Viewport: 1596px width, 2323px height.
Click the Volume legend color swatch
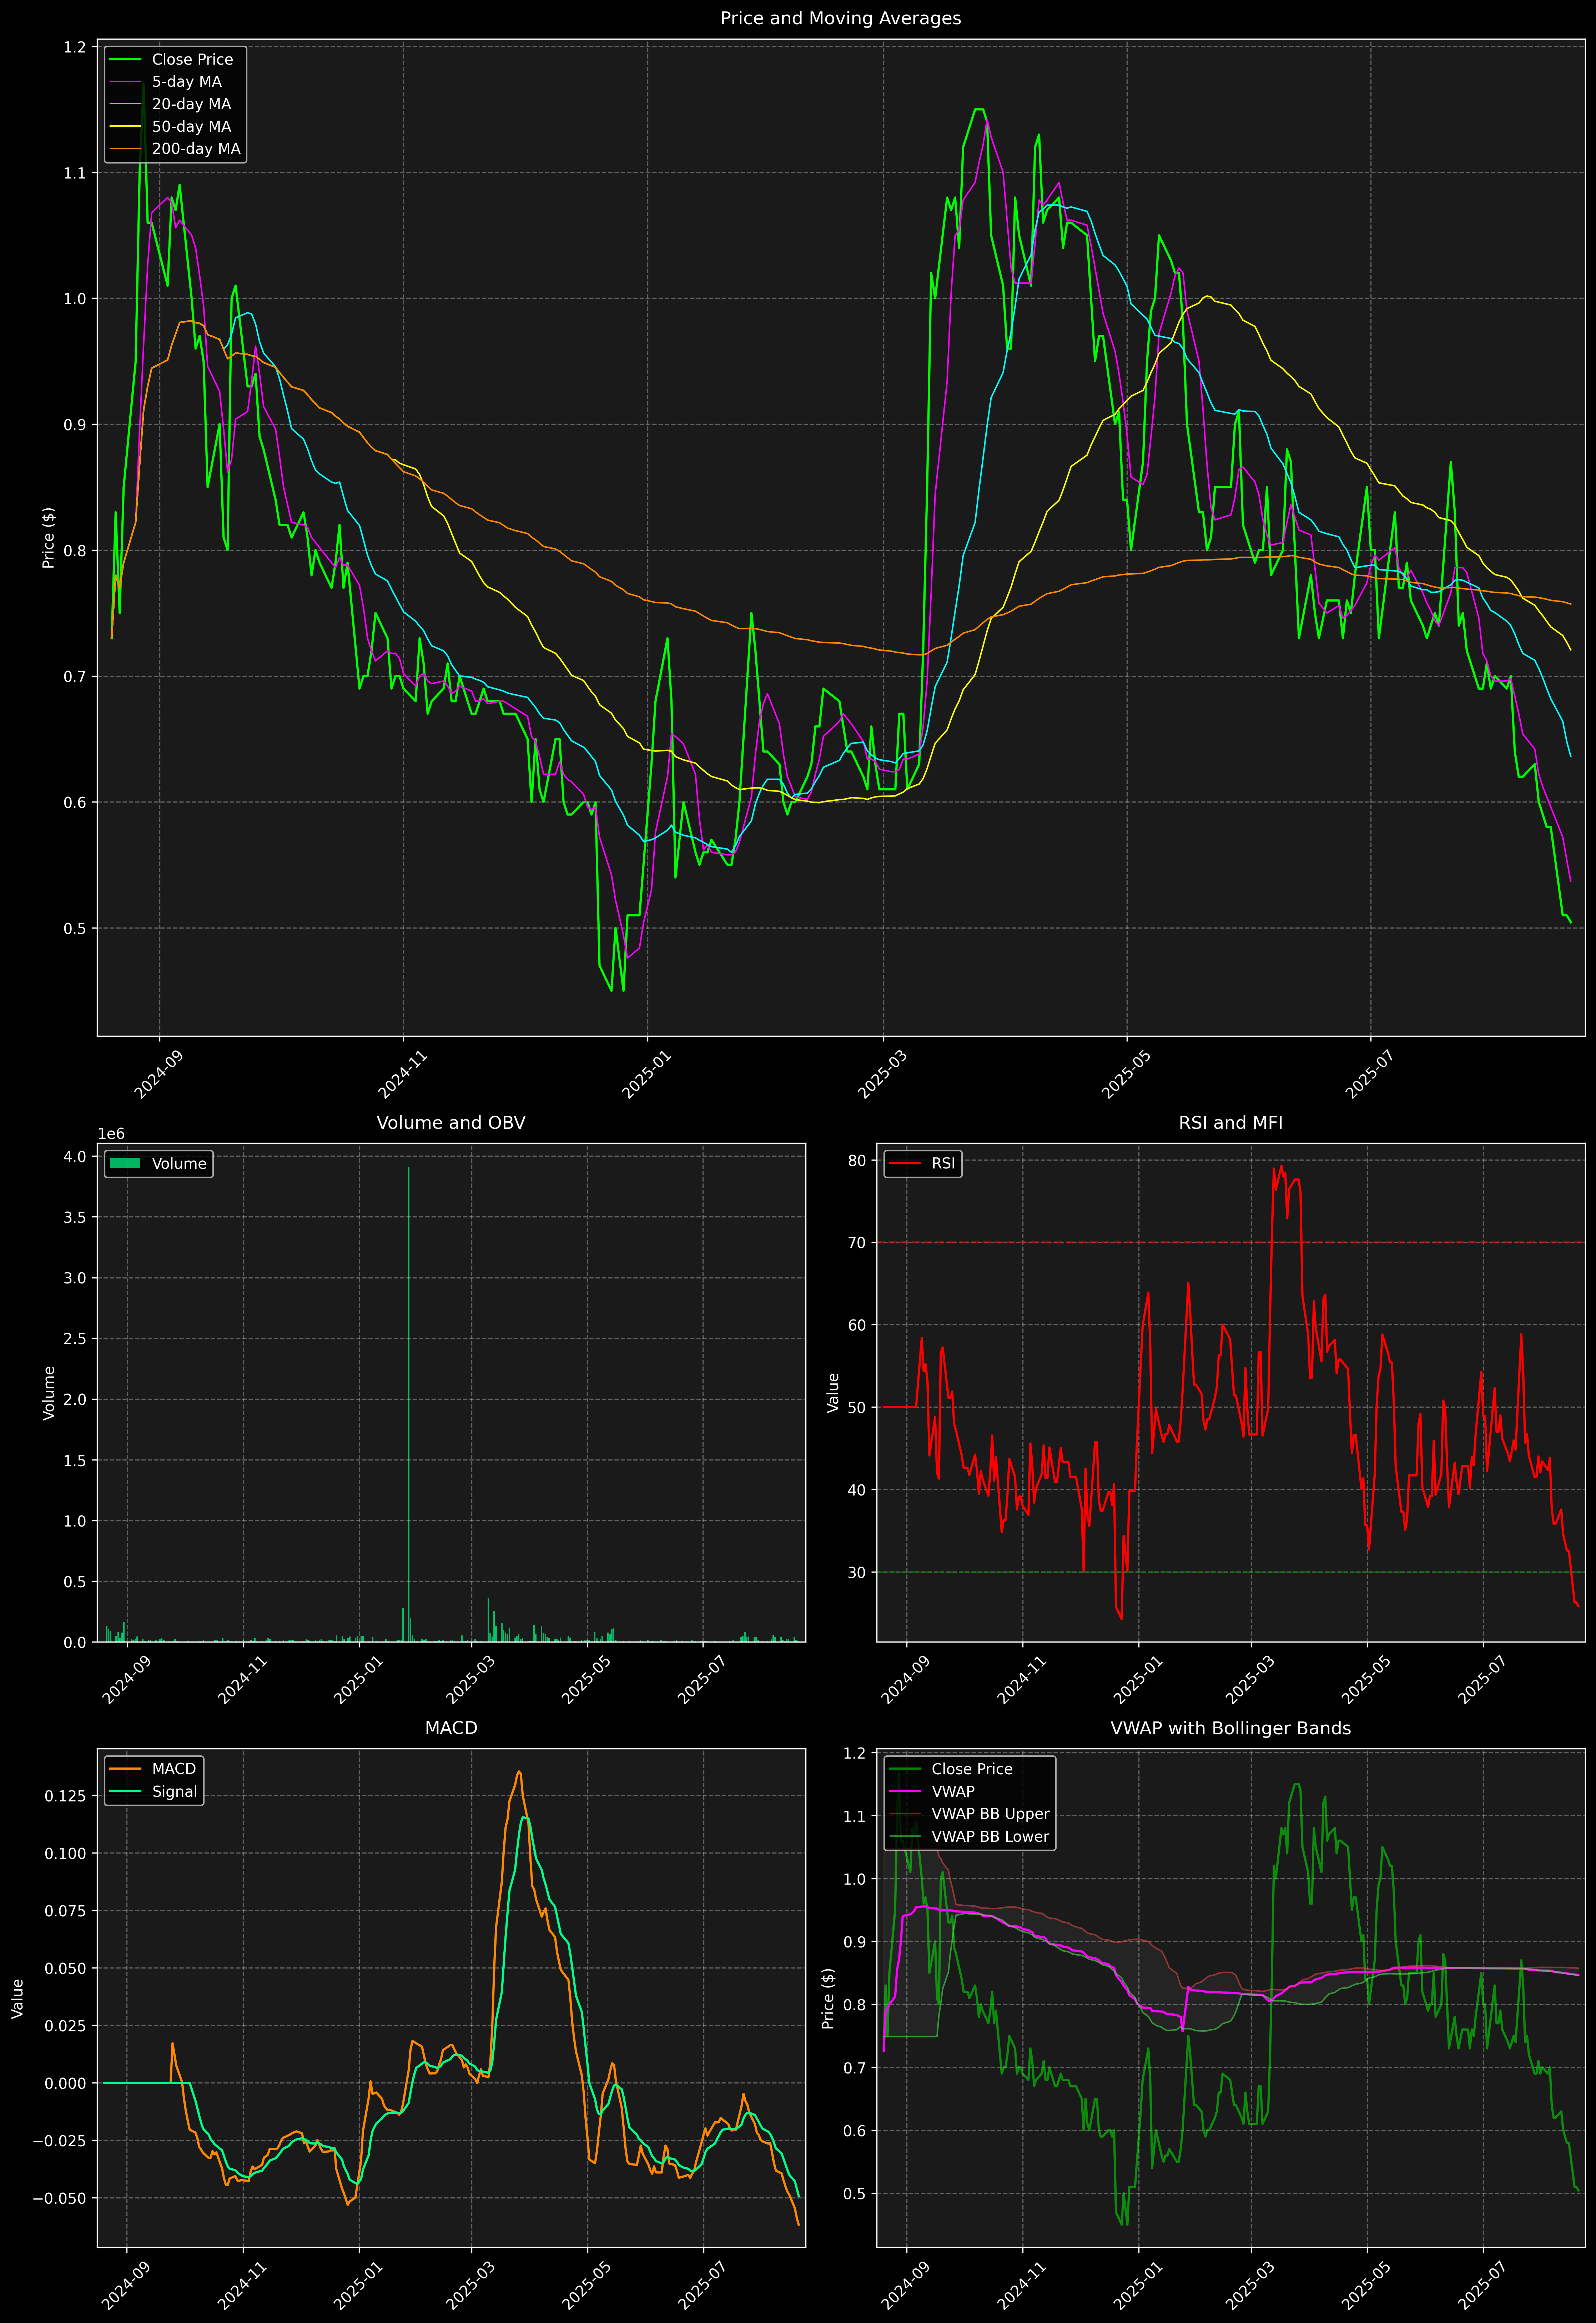(x=125, y=1163)
